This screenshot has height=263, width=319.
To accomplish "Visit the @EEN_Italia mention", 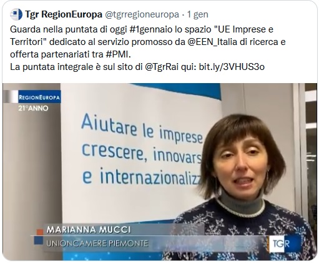I will 212,42.
